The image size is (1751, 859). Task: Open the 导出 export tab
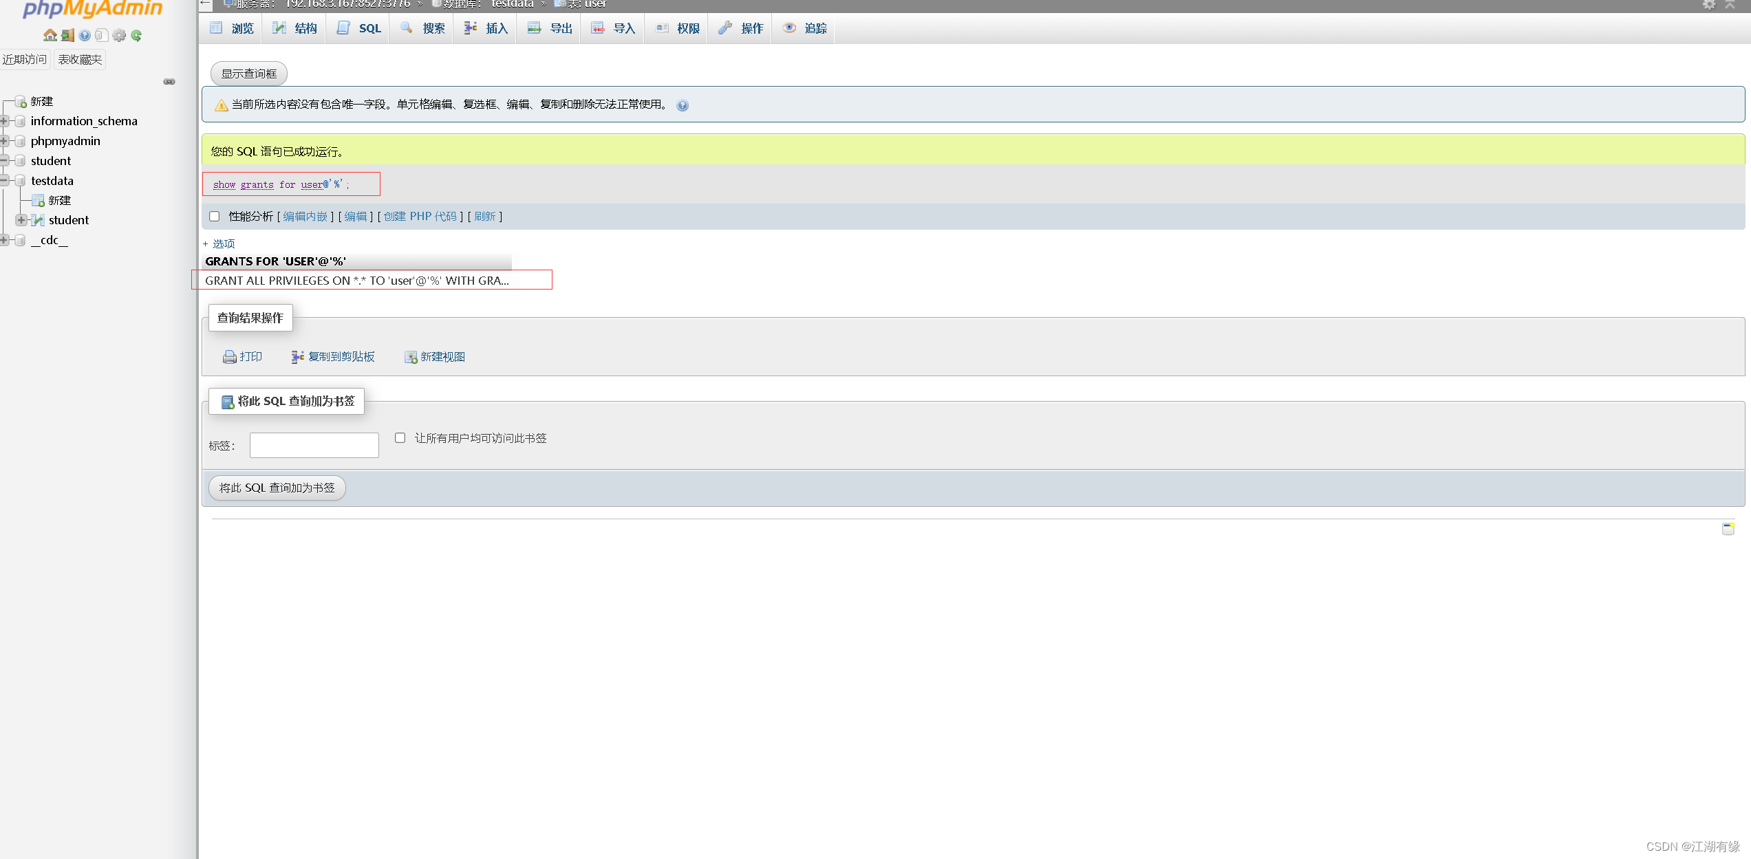[550, 28]
